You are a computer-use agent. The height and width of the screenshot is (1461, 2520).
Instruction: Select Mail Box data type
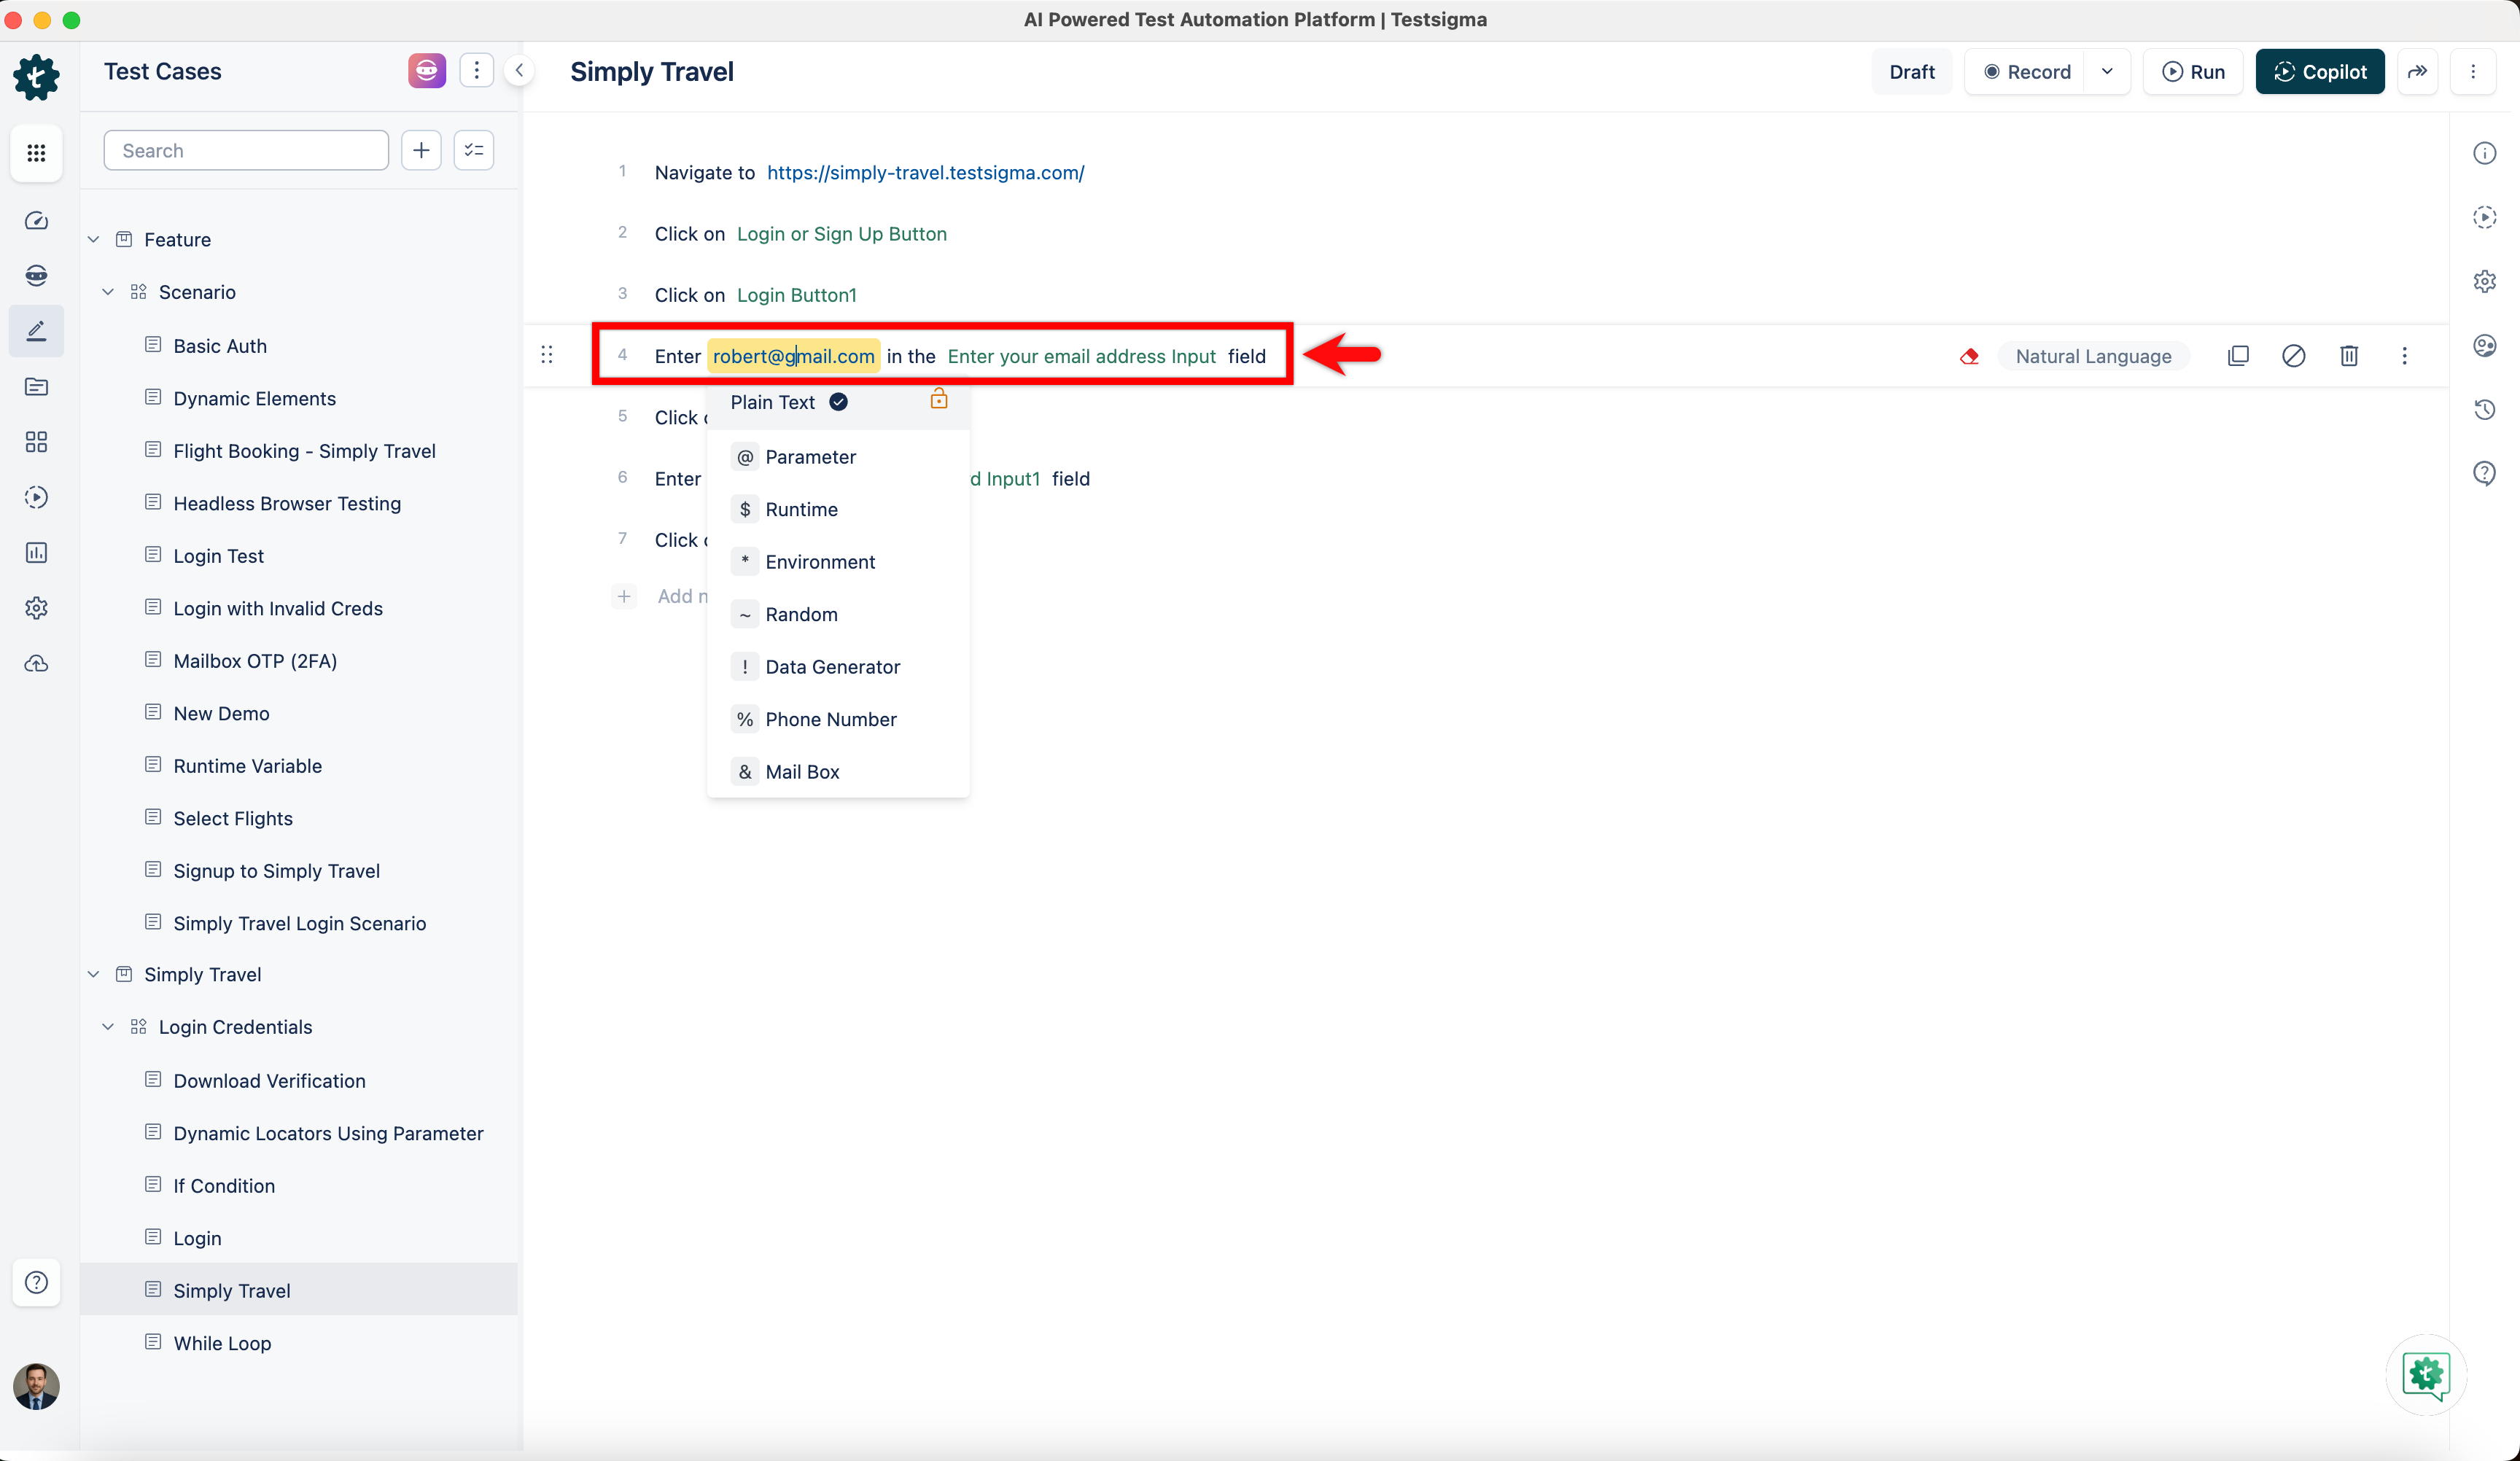(838, 772)
